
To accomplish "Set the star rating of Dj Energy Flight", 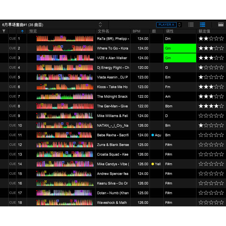I will click(211, 68).
